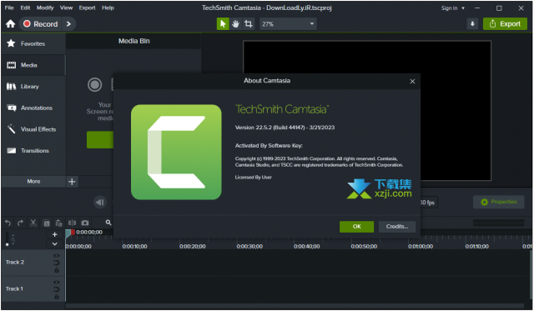Select the pointer Edit mode tool

pos(223,24)
